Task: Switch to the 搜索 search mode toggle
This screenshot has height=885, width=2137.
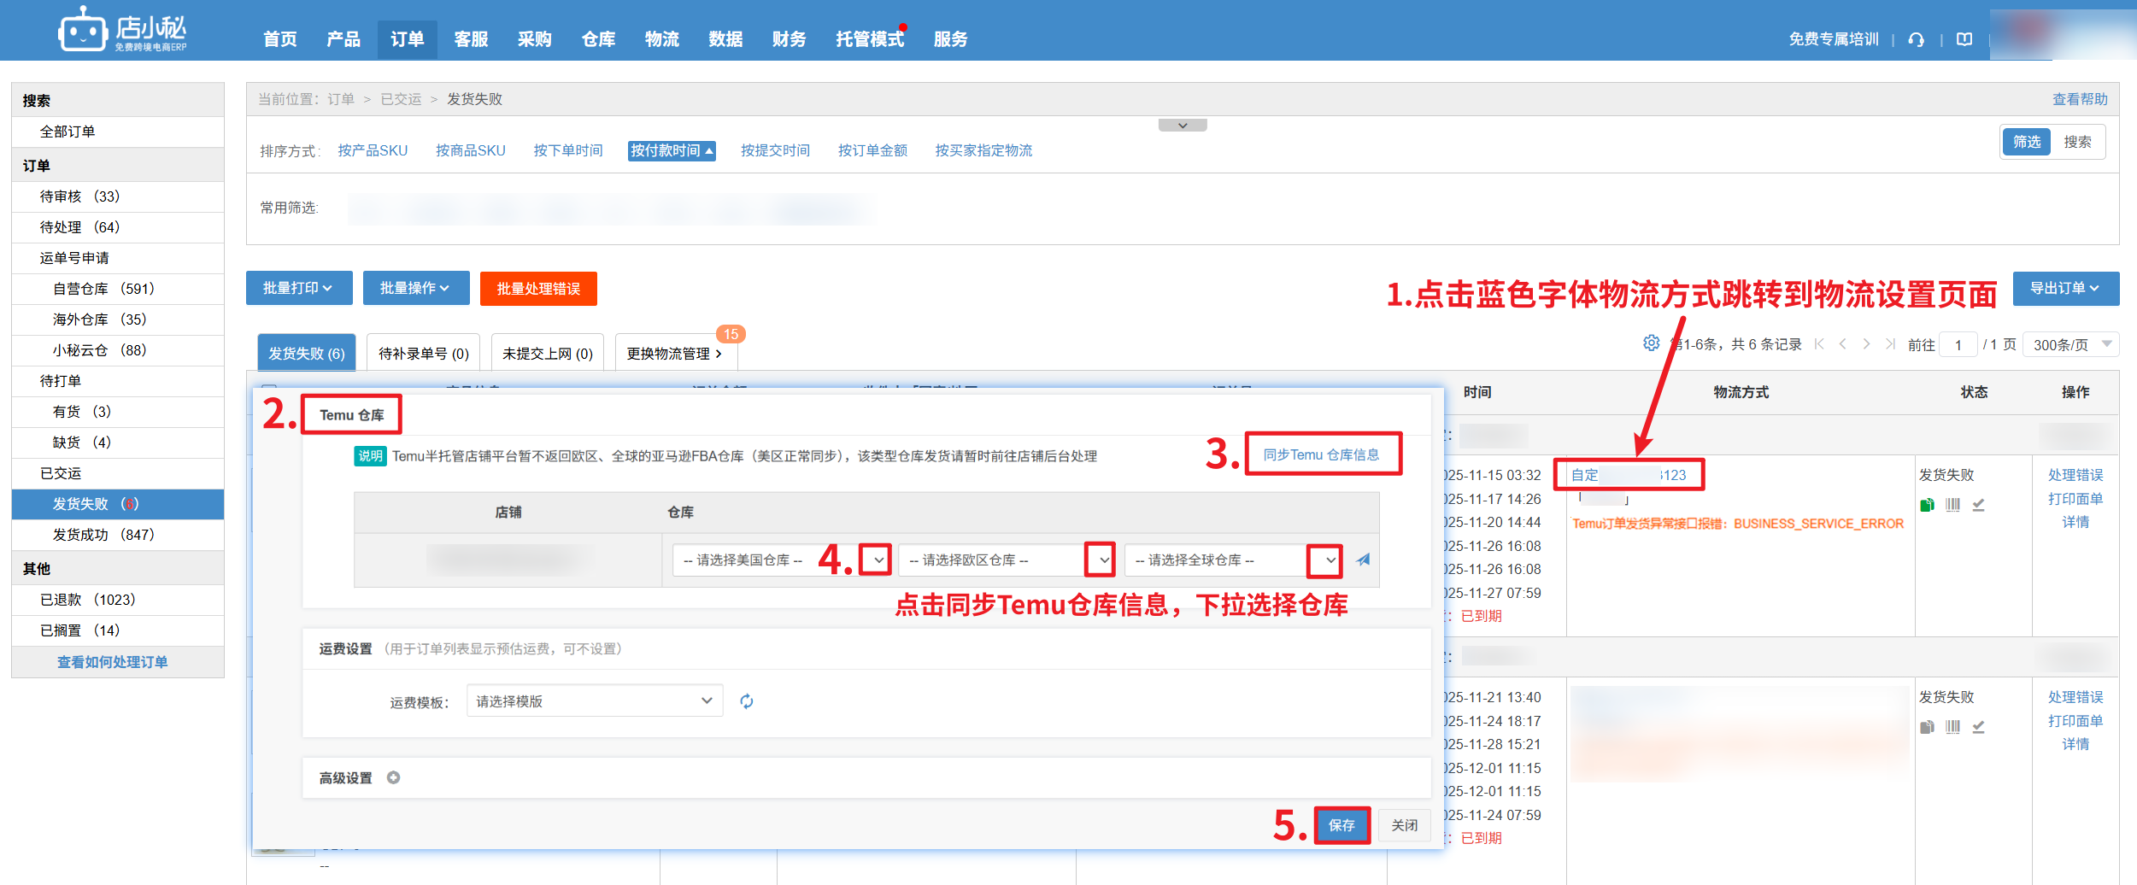Action: pos(2077,142)
